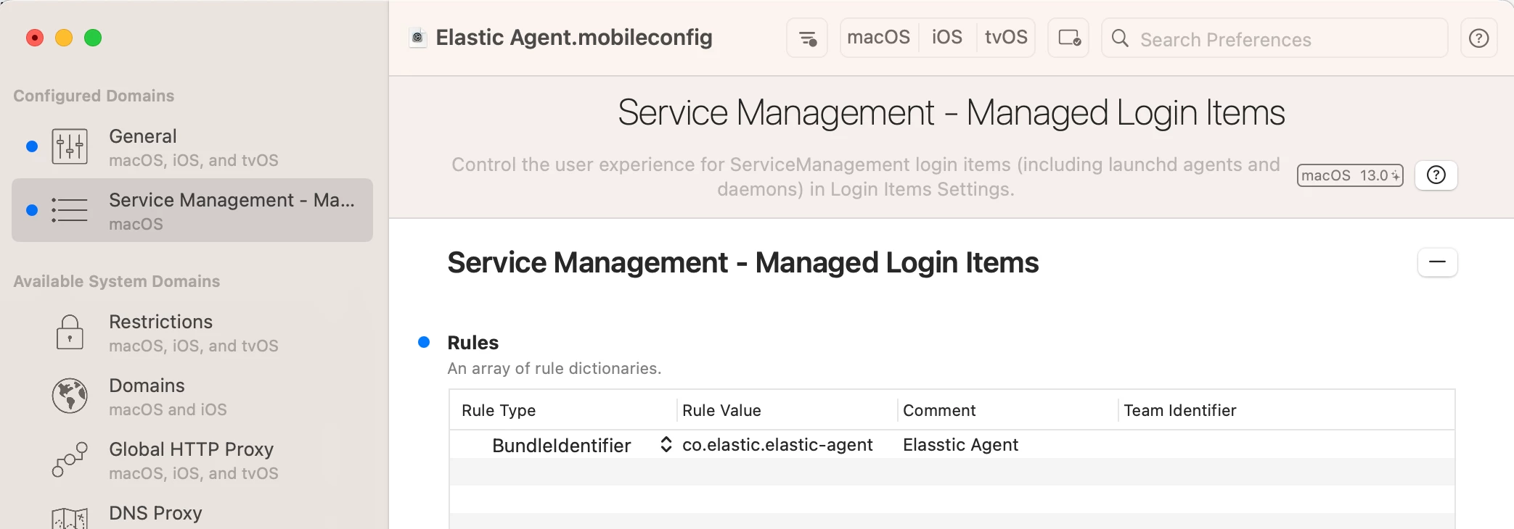Edit the Elasstic Agent comment cell

960,445
